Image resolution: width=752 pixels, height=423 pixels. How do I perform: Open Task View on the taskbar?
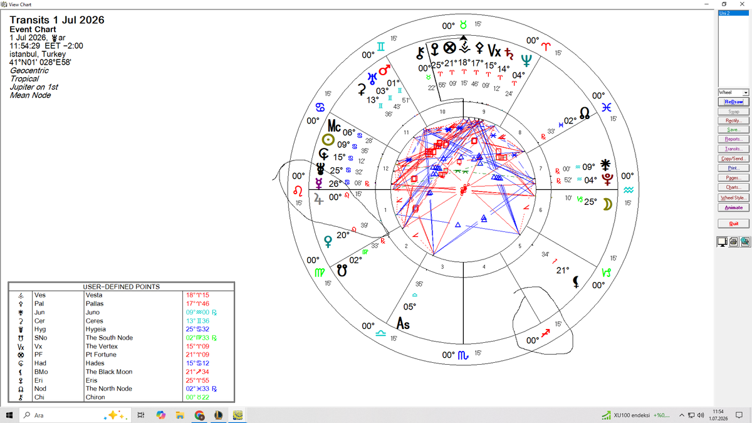(141, 415)
